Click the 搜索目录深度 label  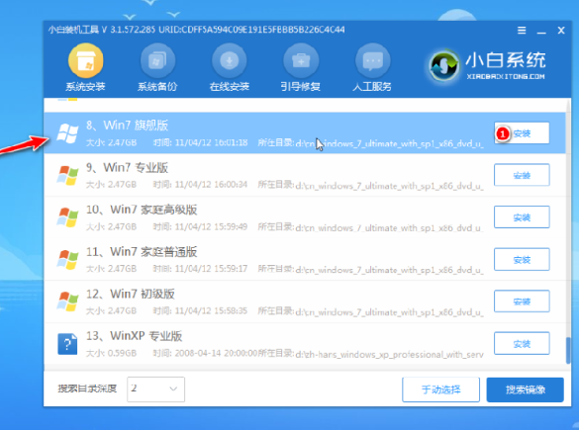87,388
